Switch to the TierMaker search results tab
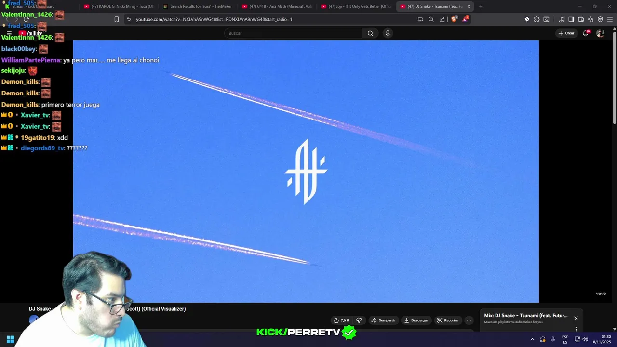The image size is (617, 347). 198,6
